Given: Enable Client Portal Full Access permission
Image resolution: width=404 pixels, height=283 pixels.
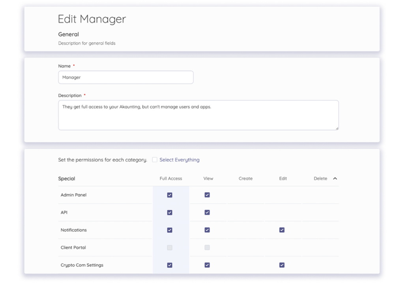Looking at the screenshot, I should tap(170, 248).
